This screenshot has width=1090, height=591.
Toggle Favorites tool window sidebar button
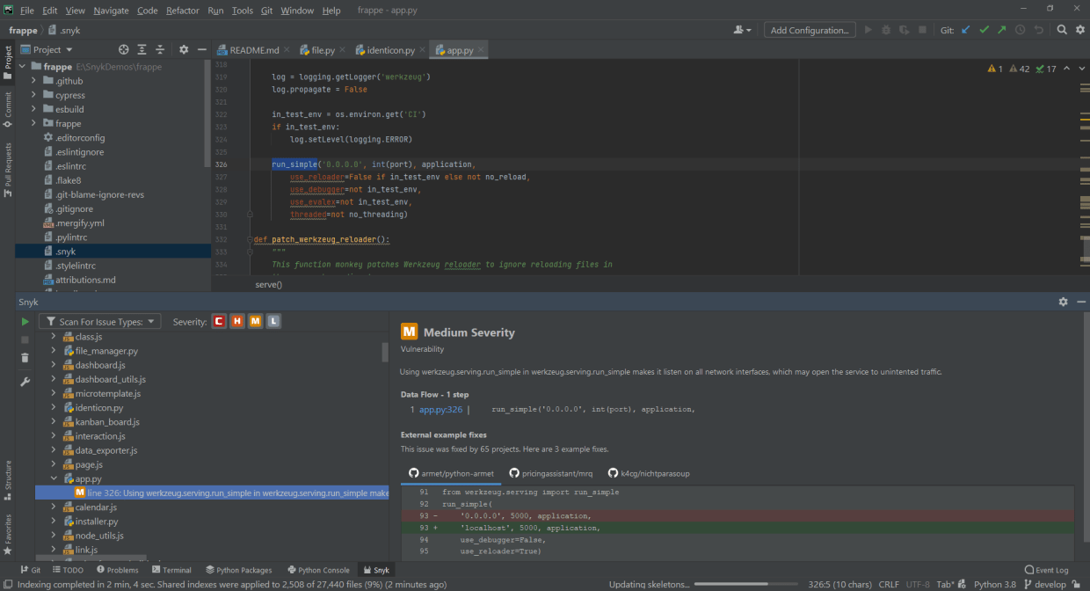[x=7, y=535]
